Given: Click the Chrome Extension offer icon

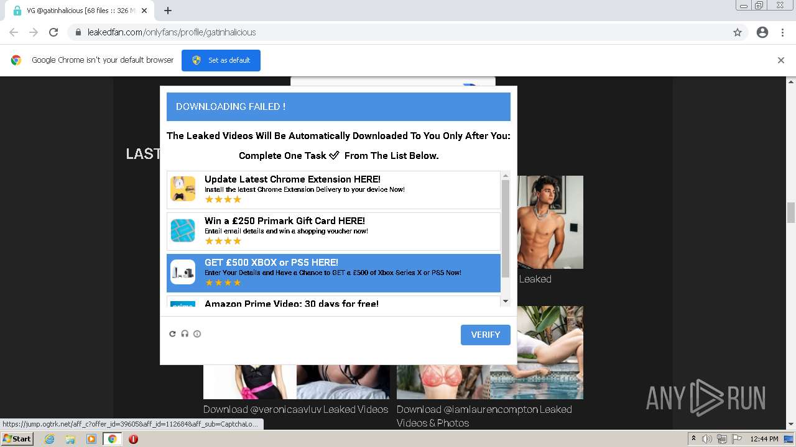Looking at the screenshot, I should pos(183,189).
